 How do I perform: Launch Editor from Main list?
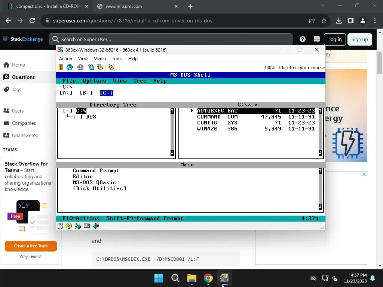tap(83, 176)
